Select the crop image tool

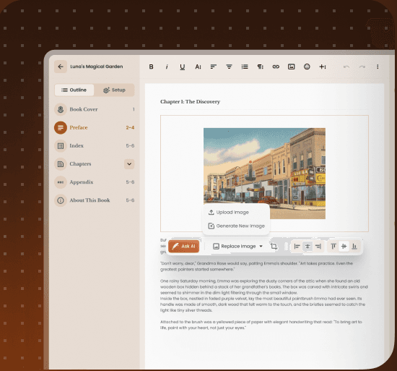(x=274, y=246)
